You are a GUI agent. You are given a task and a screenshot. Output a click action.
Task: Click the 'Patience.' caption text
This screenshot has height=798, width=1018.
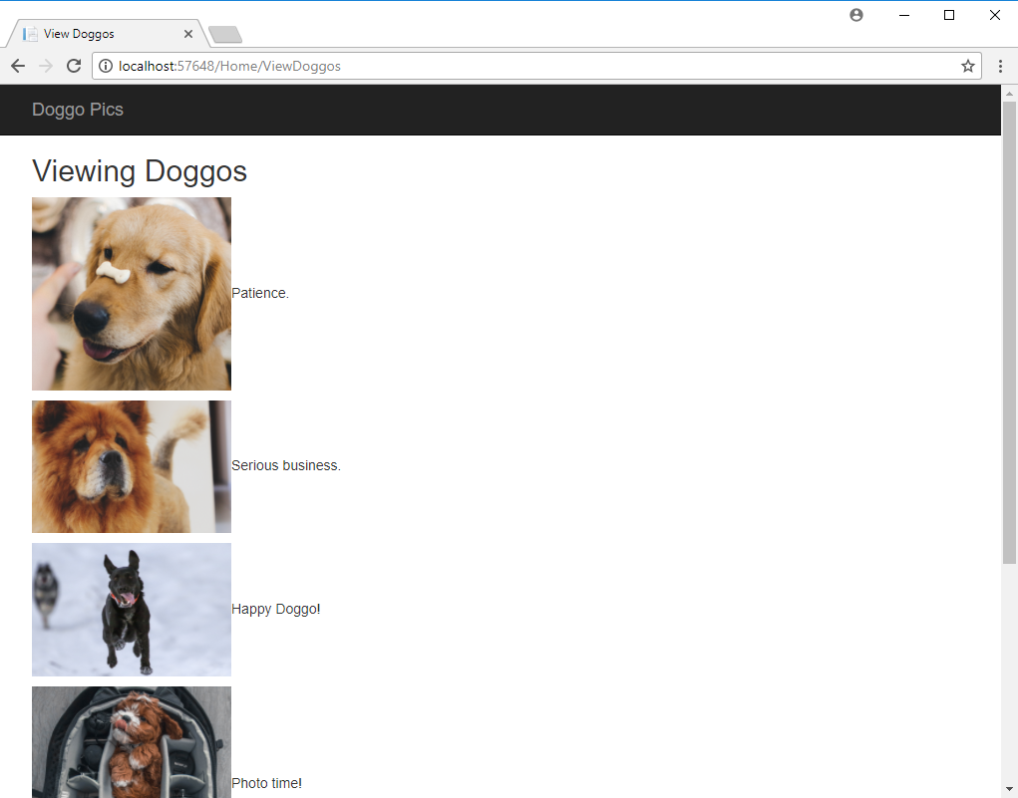(x=259, y=293)
